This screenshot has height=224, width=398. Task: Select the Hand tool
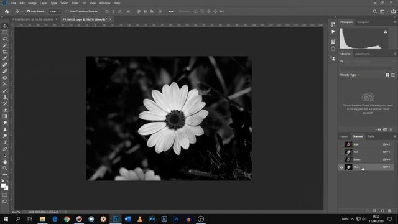pyautogui.click(x=5, y=162)
